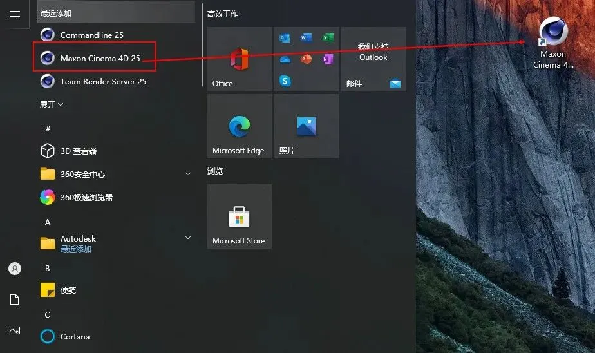Expand the recently added list via 展开
This screenshot has height=353, width=595.
coord(52,104)
